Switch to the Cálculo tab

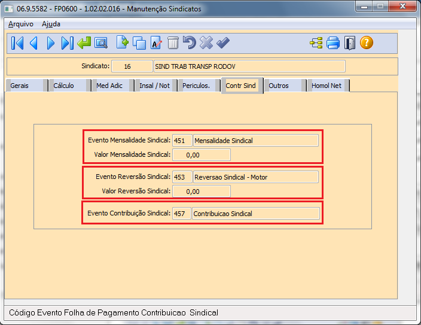(x=70, y=86)
